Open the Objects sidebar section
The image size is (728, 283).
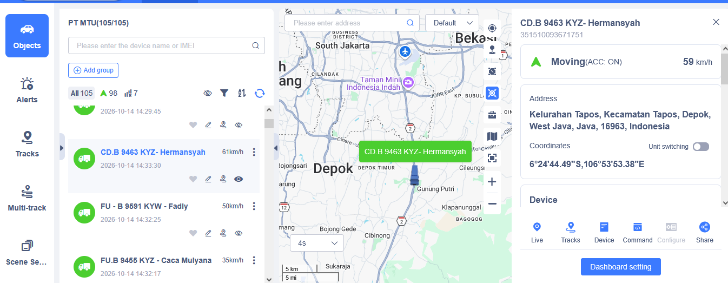tap(27, 36)
